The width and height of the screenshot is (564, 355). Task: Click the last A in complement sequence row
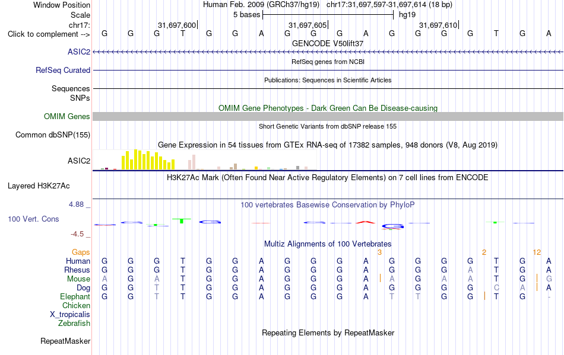point(549,34)
